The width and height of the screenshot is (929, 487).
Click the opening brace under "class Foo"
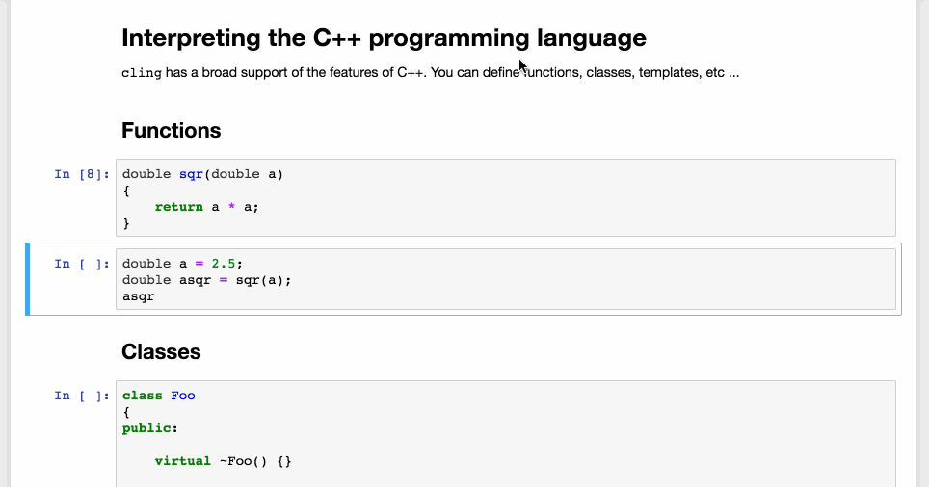126,412
